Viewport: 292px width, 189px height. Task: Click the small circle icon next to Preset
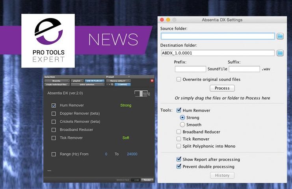coord(129,77)
